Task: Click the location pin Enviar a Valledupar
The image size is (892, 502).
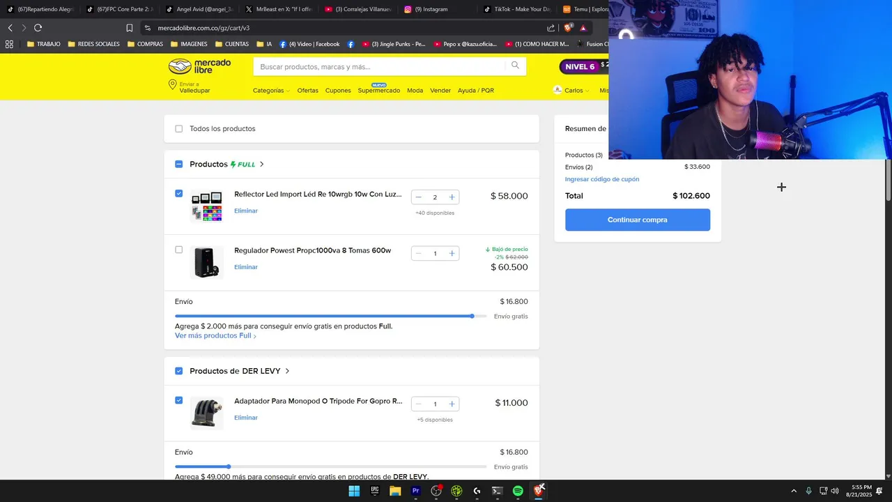Action: point(189,87)
